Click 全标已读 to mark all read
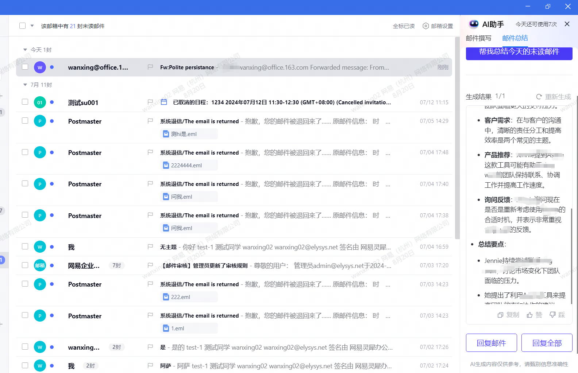The height and width of the screenshot is (373, 578). (x=404, y=26)
